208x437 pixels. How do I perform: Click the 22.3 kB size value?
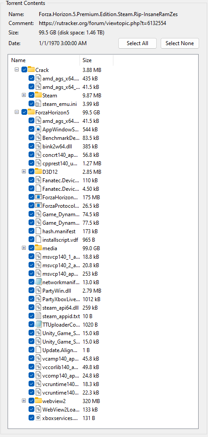91,392
